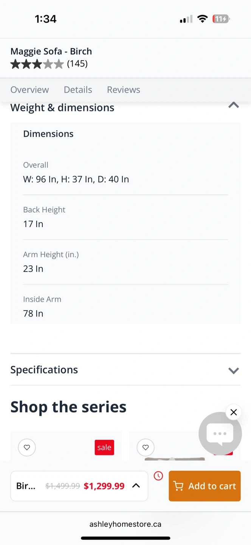Favorite the first series product with the heart

pos(27,447)
